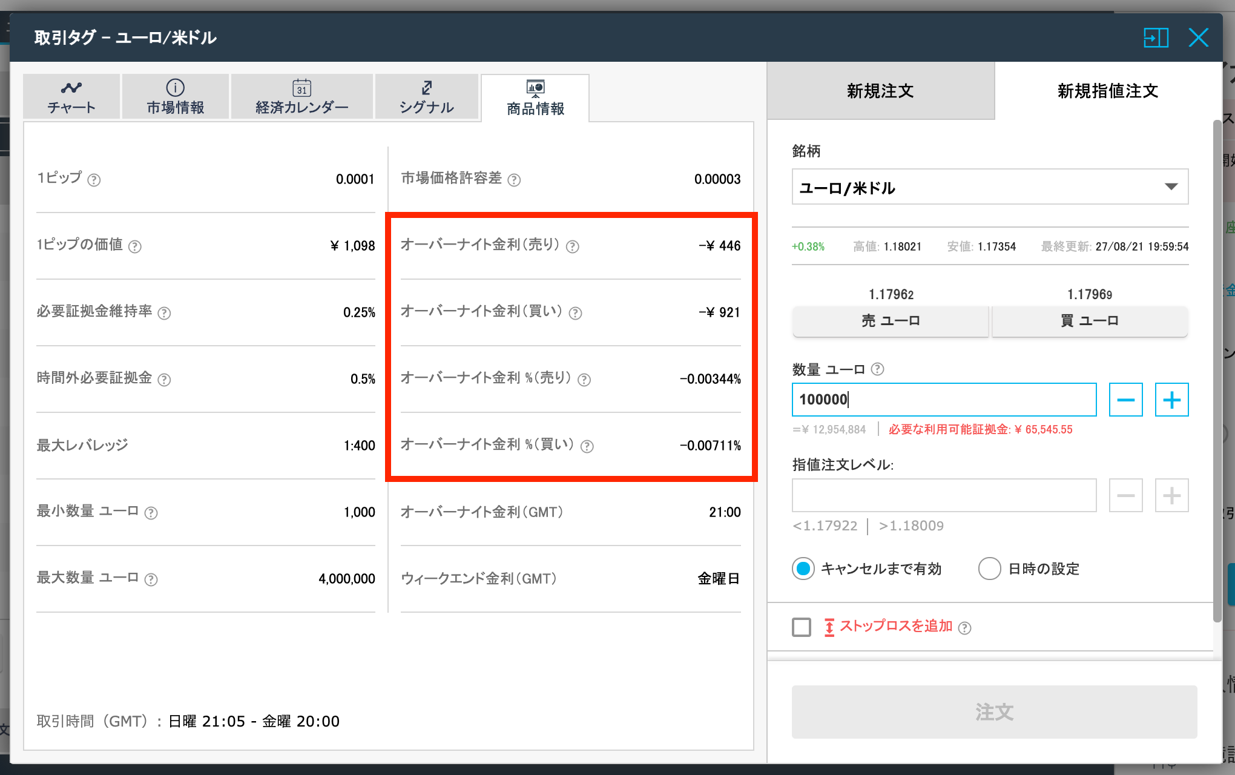Open the help icon next to 1ピップ
Screen dimensions: 1235x775
95,180
